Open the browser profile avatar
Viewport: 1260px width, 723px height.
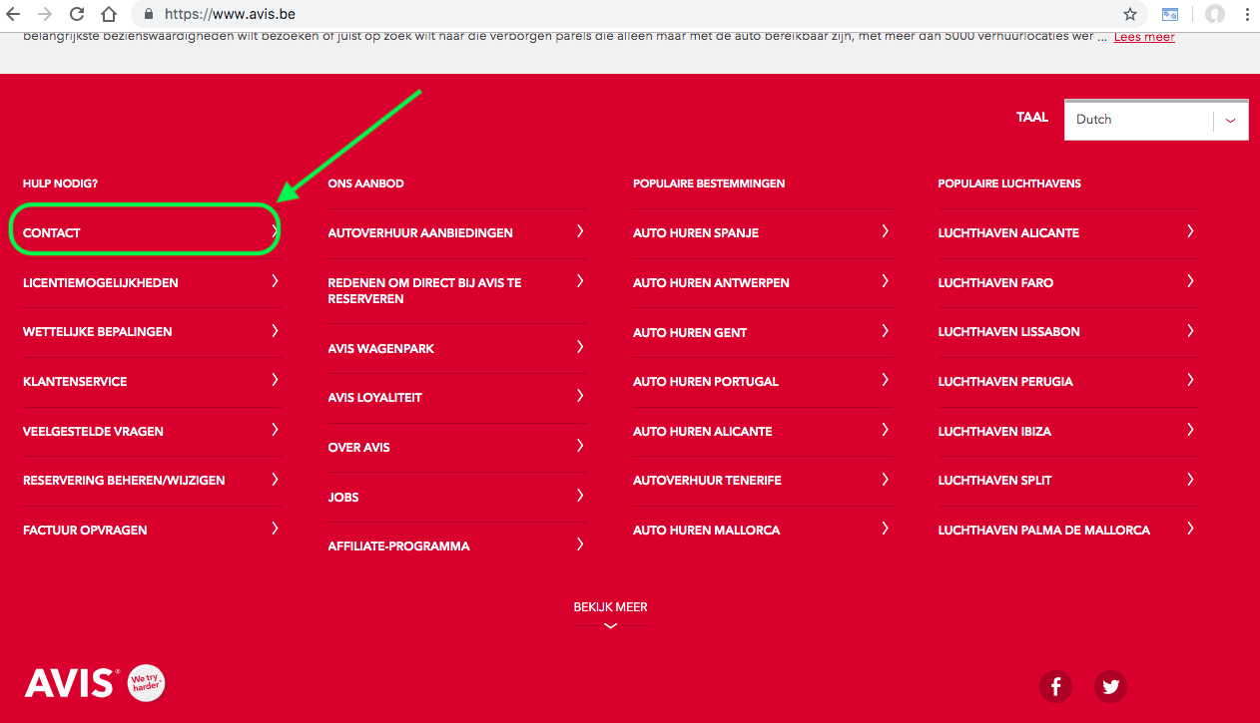click(1215, 15)
